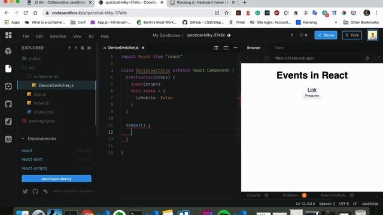Like the sandbox with the heart icon
383x215 pixels.
tap(301, 35)
